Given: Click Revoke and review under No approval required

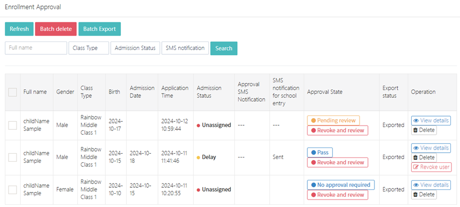Looking at the screenshot, I should 337,195.
